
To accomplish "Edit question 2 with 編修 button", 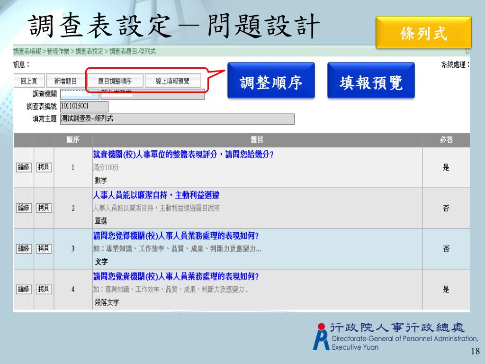I will (24, 208).
